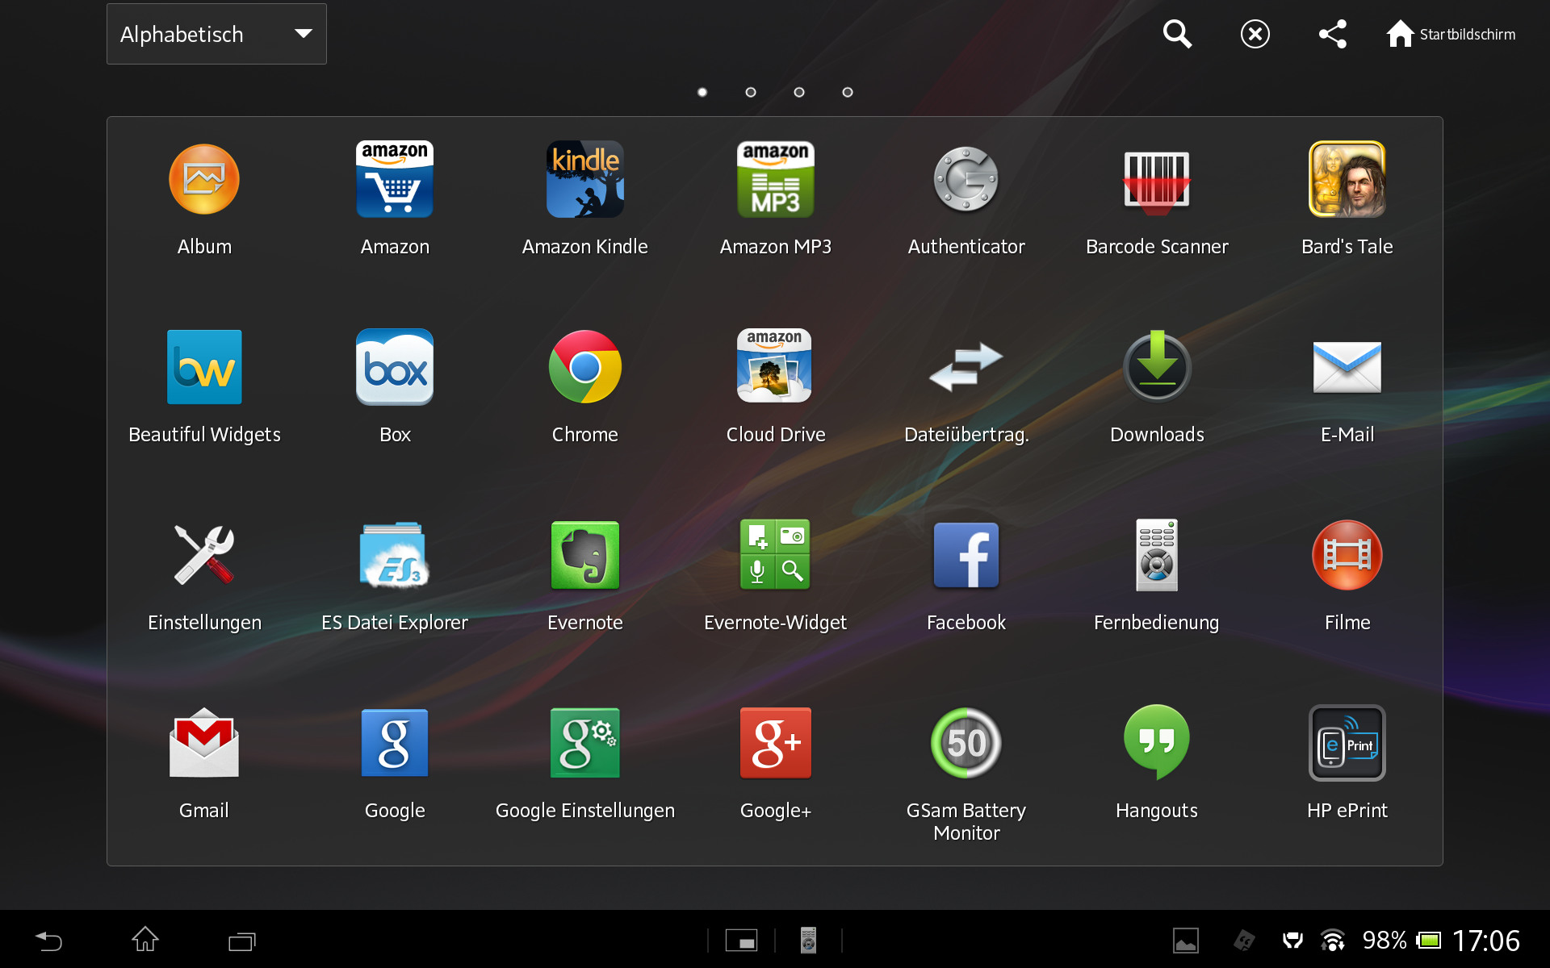Select first app drawer page dot
This screenshot has width=1550, height=968.
click(x=702, y=92)
